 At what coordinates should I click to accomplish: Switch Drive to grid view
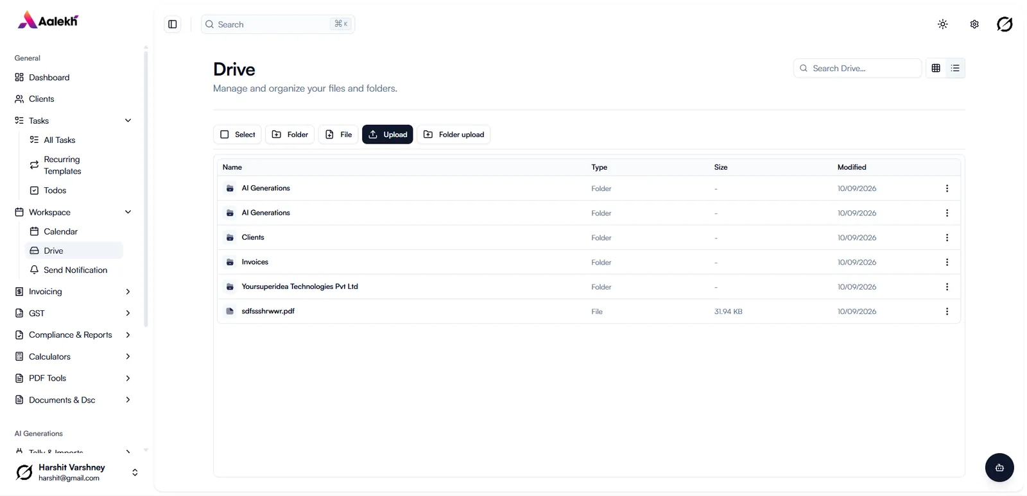936,68
